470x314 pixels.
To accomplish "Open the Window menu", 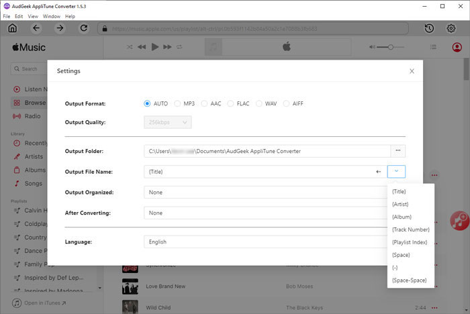I will 52,16.
